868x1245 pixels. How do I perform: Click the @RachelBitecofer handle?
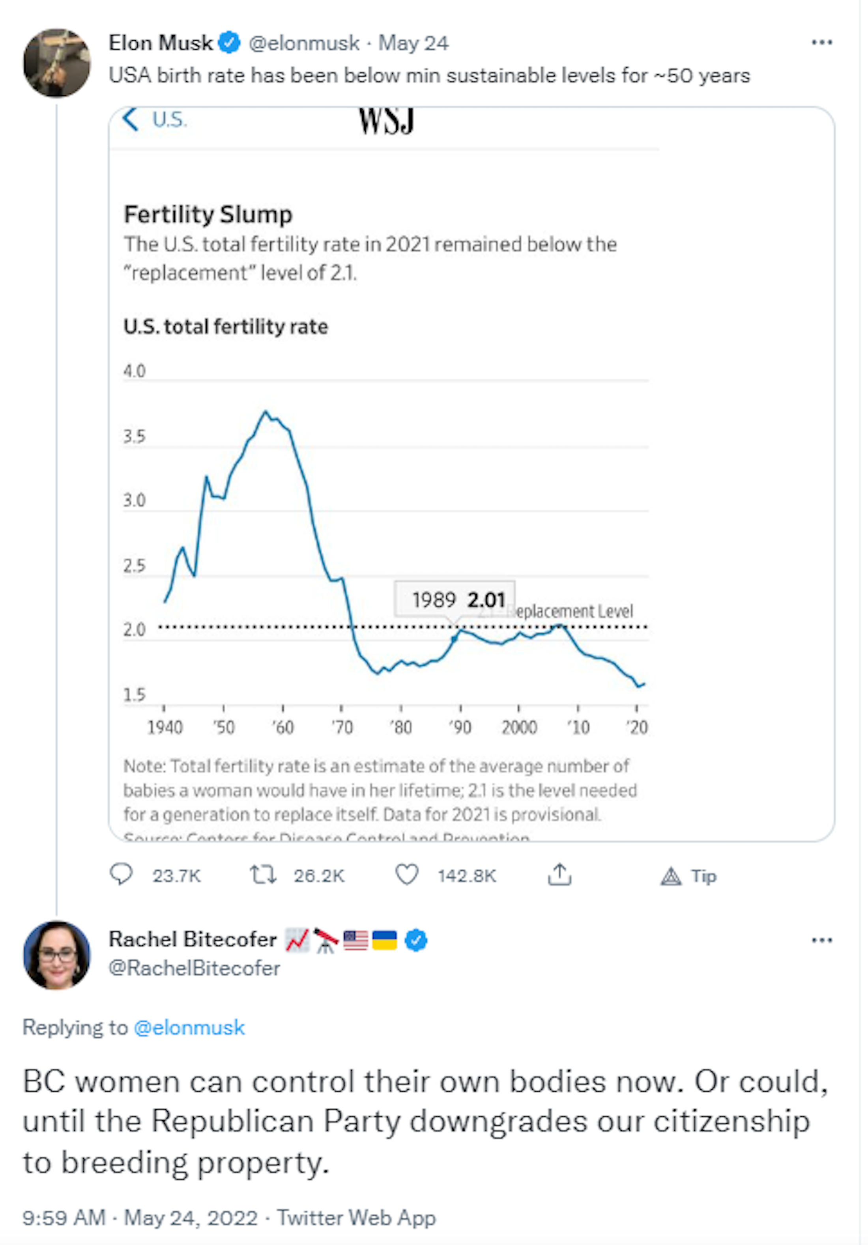[194, 968]
